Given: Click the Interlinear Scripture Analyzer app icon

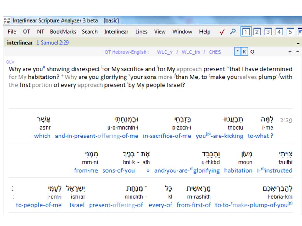Looking at the screenshot, I should [x=7, y=20].
